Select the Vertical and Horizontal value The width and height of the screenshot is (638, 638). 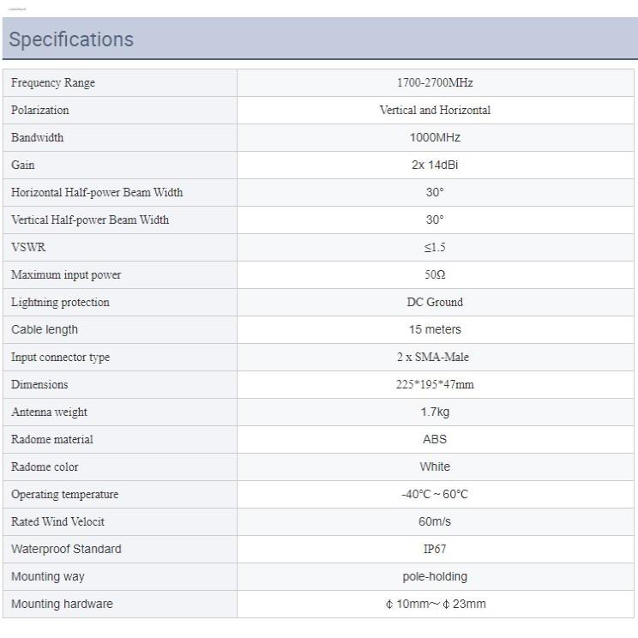pos(435,111)
